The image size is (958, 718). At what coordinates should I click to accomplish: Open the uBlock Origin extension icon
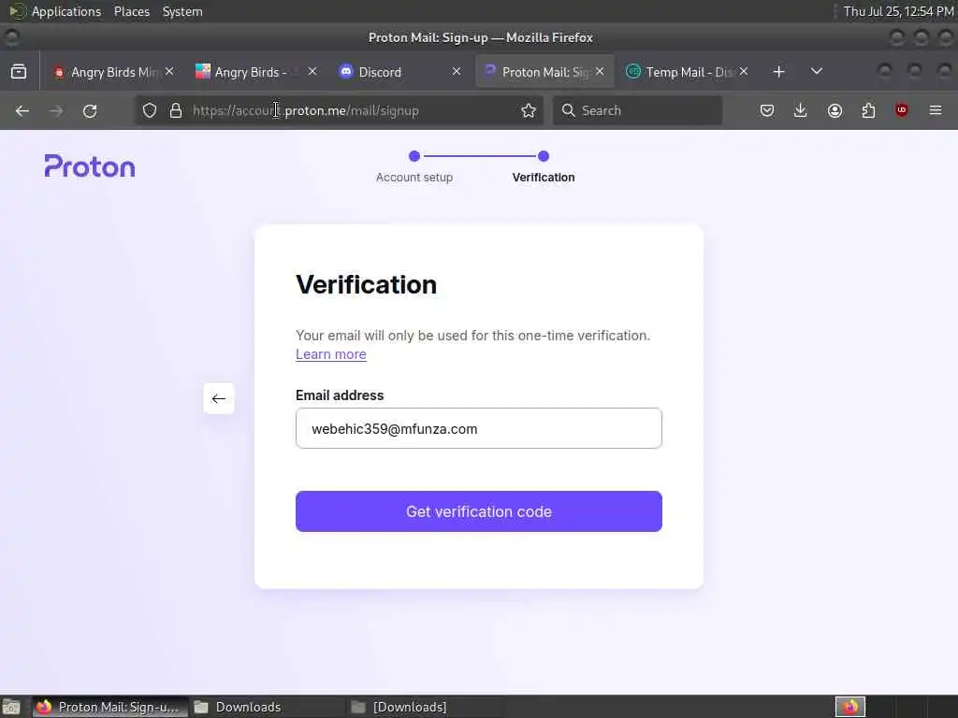pos(901,110)
